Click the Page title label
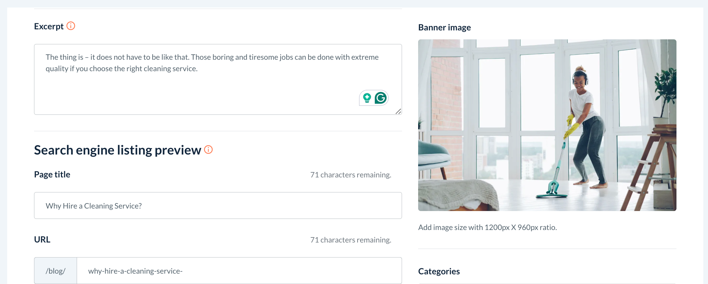The width and height of the screenshot is (708, 284). click(52, 175)
